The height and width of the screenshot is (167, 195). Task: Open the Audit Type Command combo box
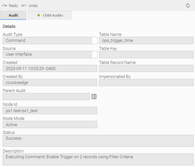[48, 41]
